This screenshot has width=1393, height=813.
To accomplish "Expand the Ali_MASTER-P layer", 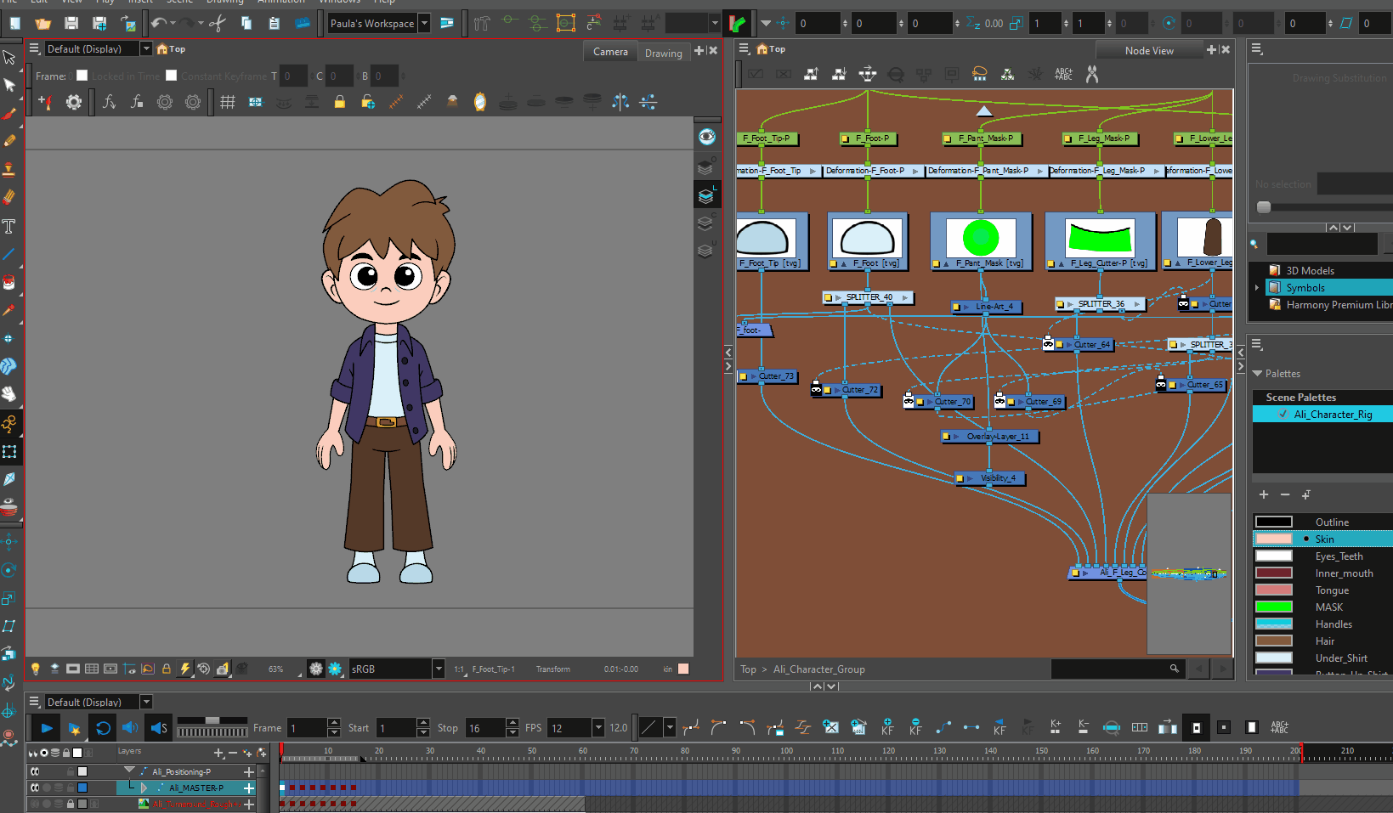I will [x=144, y=788].
